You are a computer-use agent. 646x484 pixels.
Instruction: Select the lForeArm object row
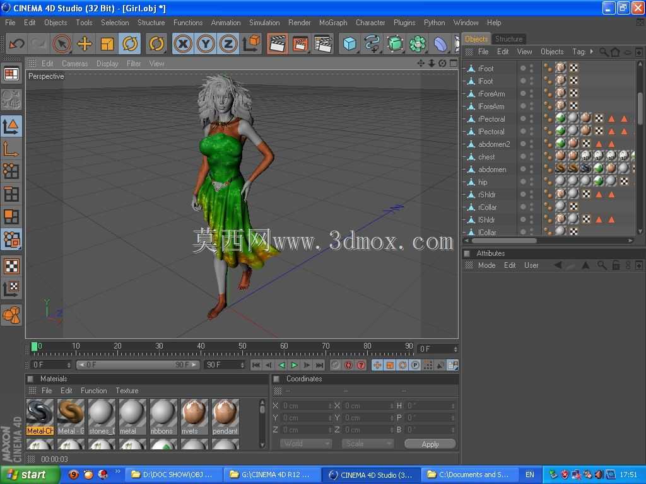pos(491,106)
